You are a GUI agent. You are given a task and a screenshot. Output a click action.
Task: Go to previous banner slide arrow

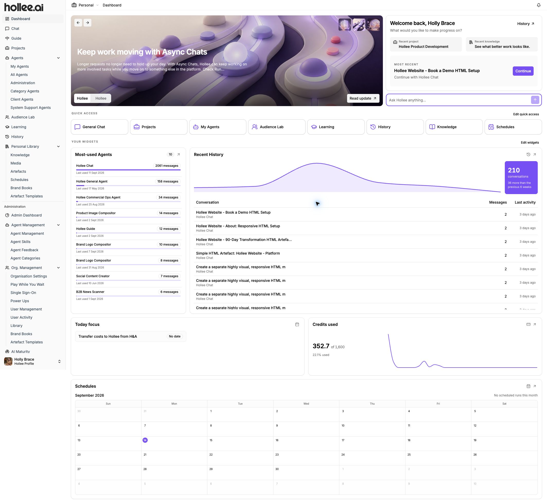pyautogui.click(x=78, y=23)
